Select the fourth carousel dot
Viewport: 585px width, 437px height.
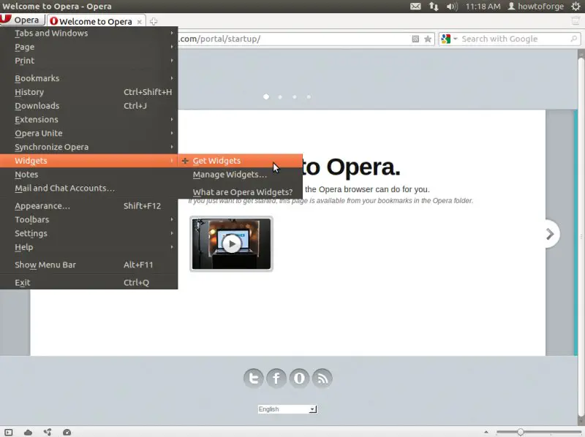tap(309, 97)
